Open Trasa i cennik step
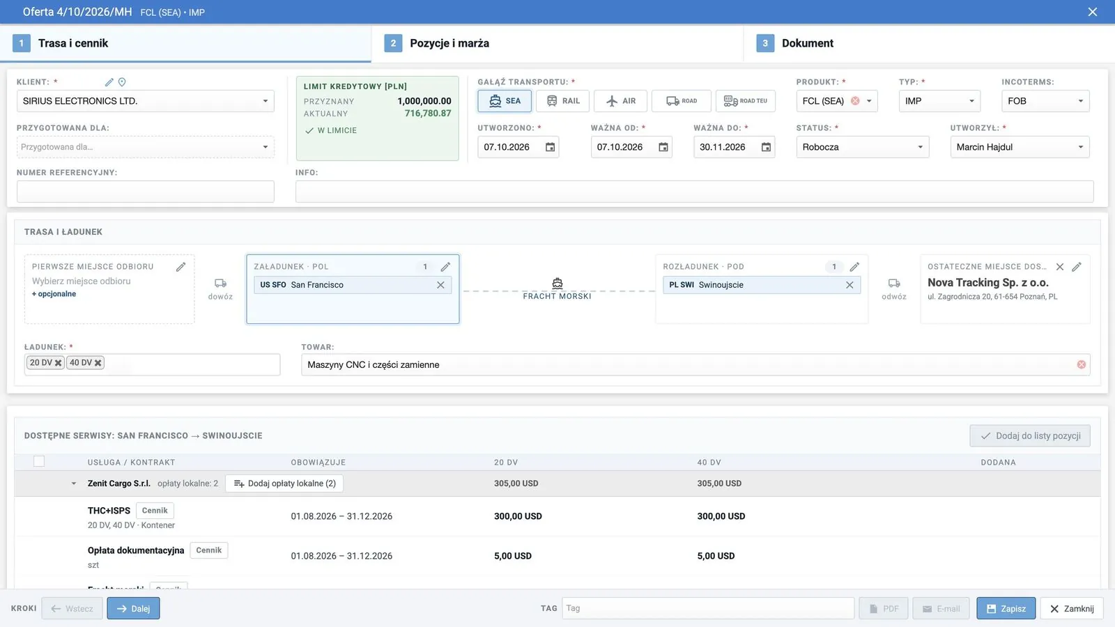 (185, 43)
